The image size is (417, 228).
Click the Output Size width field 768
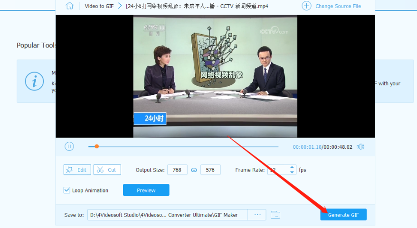pos(177,170)
